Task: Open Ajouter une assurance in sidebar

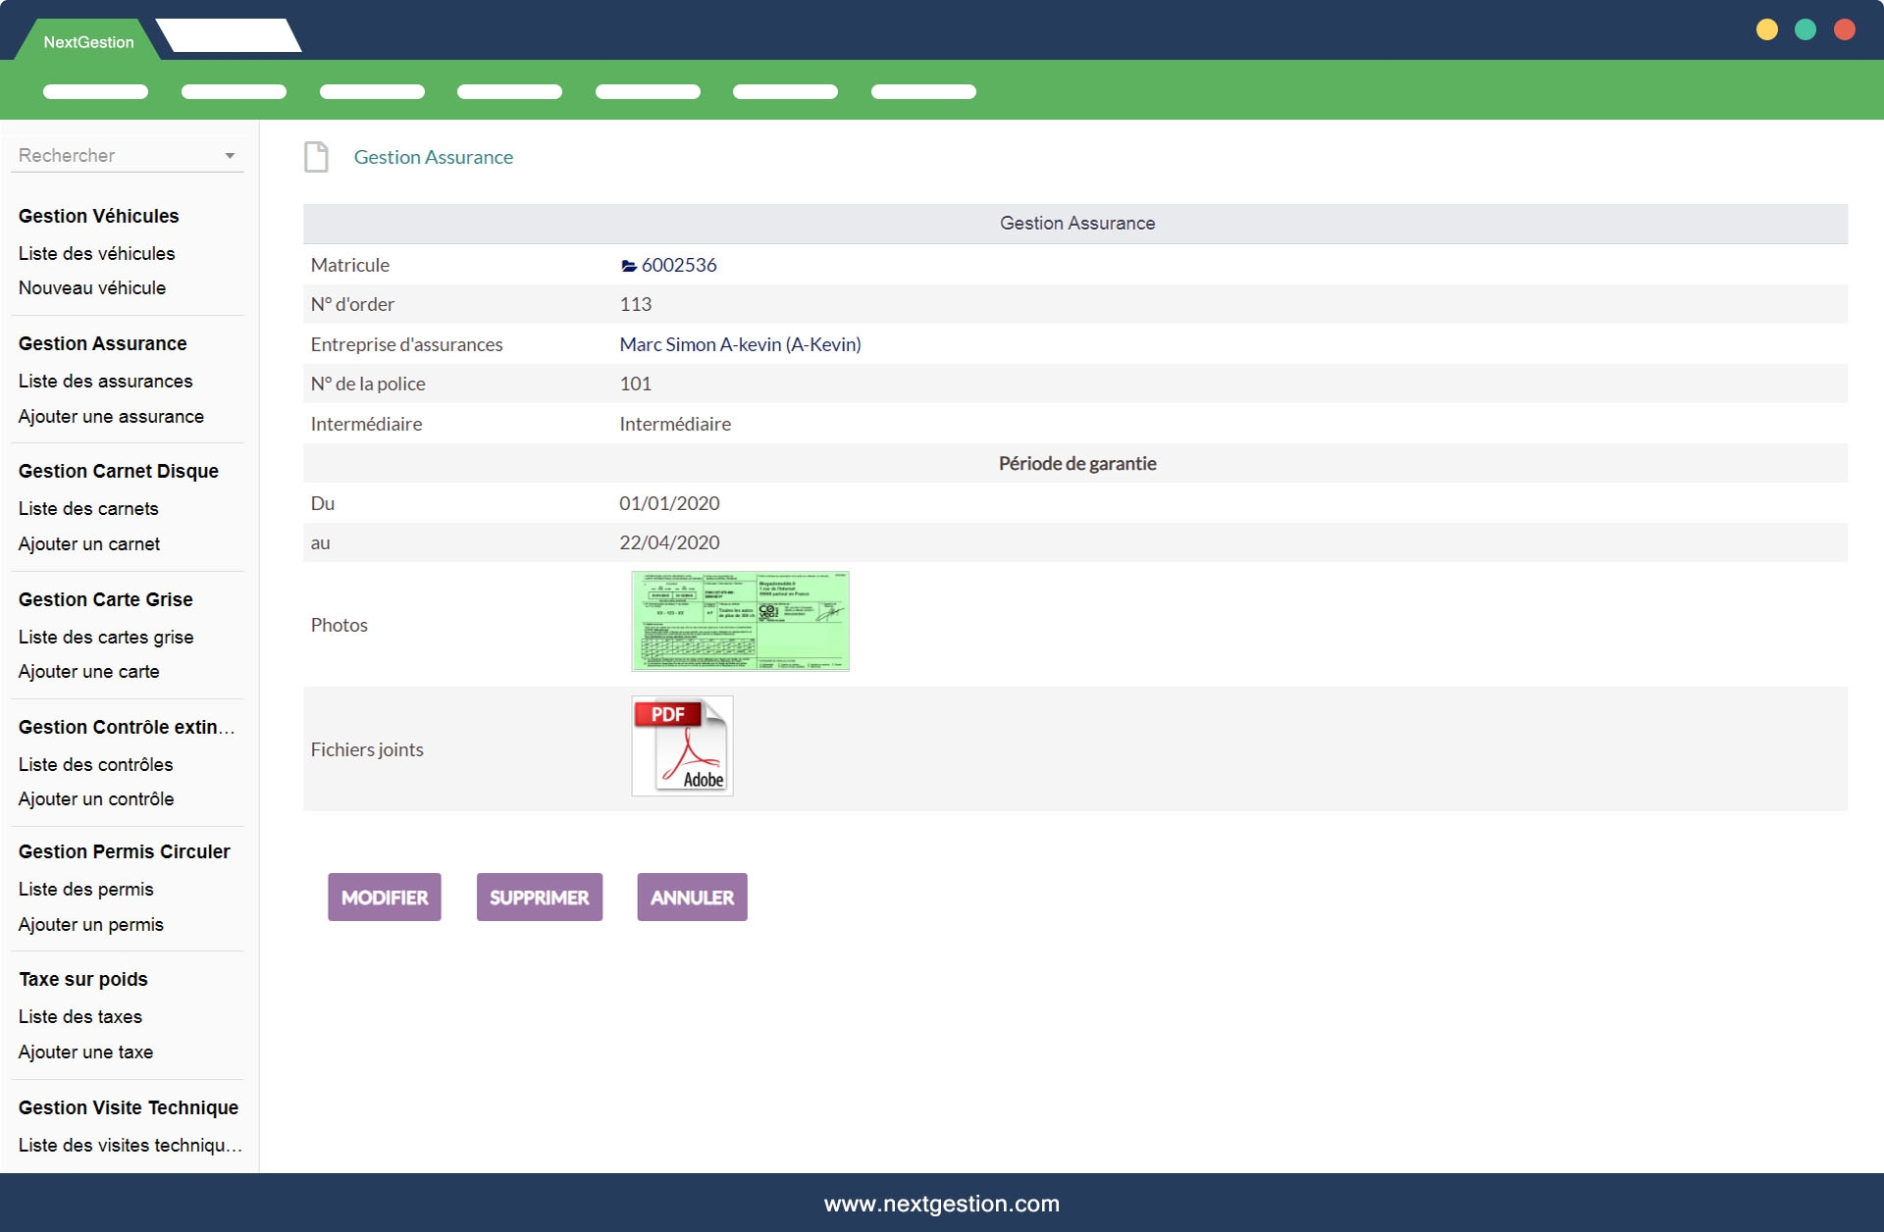Action: tap(111, 416)
